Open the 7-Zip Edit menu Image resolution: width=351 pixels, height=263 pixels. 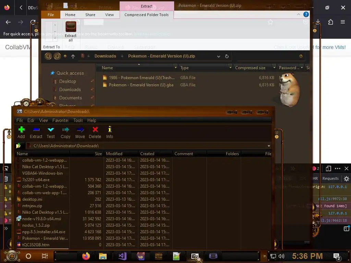click(x=31, y=120)
